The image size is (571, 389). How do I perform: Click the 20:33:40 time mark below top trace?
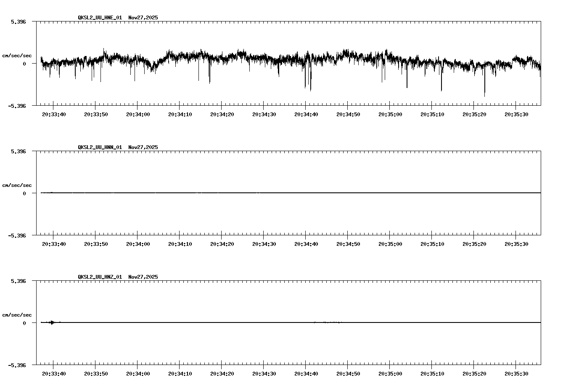[x=54, y=113]
